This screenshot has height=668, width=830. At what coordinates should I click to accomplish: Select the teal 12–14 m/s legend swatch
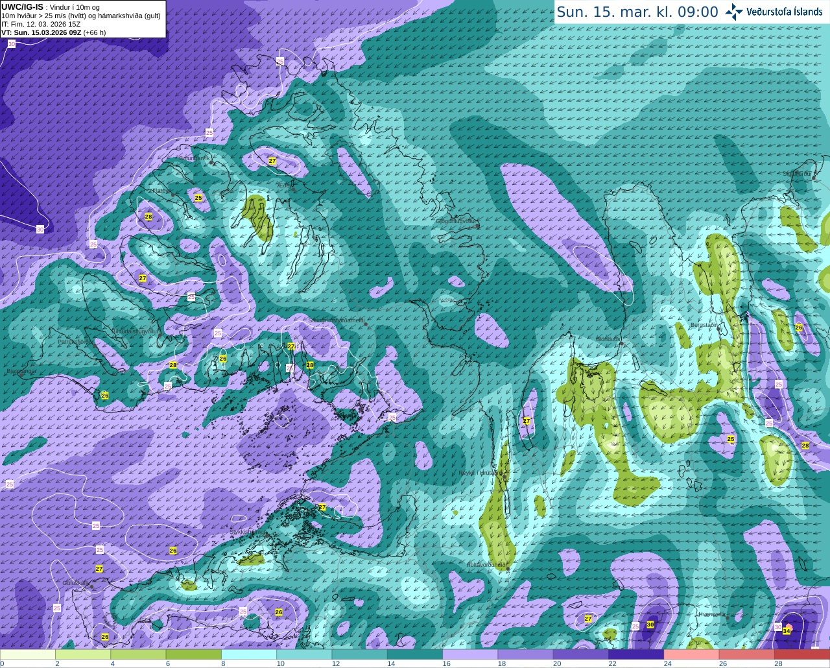360,654
